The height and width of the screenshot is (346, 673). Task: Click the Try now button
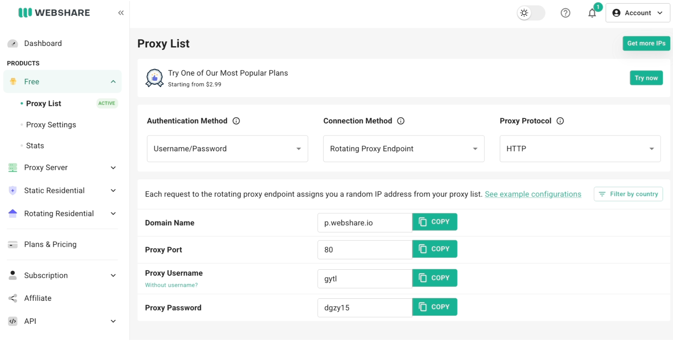click(646, 78)
